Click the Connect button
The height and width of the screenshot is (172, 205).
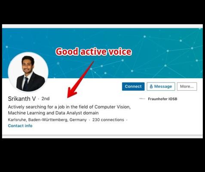pyautogui.click(x=133, y=86)
